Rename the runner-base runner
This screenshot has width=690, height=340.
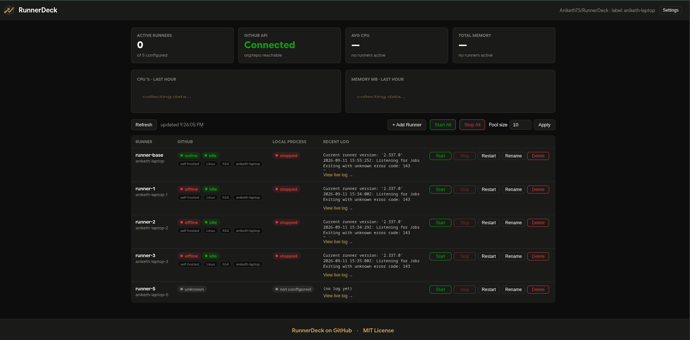coord(514,156)
